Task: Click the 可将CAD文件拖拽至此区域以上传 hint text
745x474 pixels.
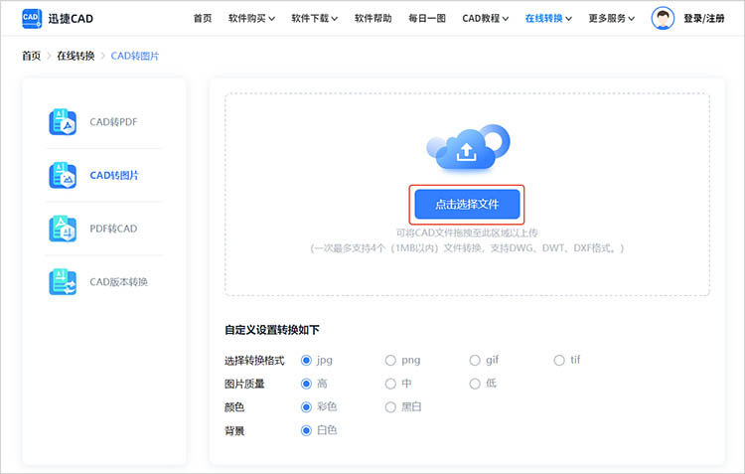Action: click(x=467, y=233)
